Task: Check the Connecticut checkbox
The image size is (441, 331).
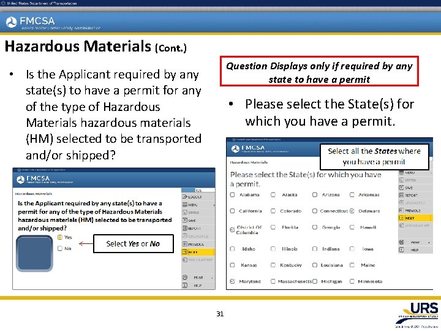Action: tap(315, 211)
